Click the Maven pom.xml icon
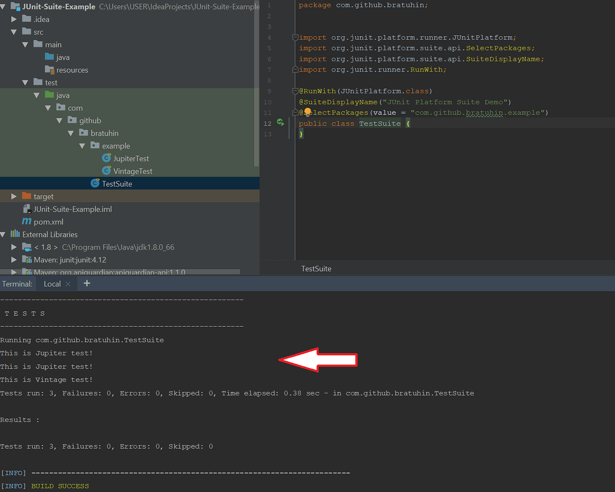The height and width of the screenshot is (492, 615). [x=27, y=221]
